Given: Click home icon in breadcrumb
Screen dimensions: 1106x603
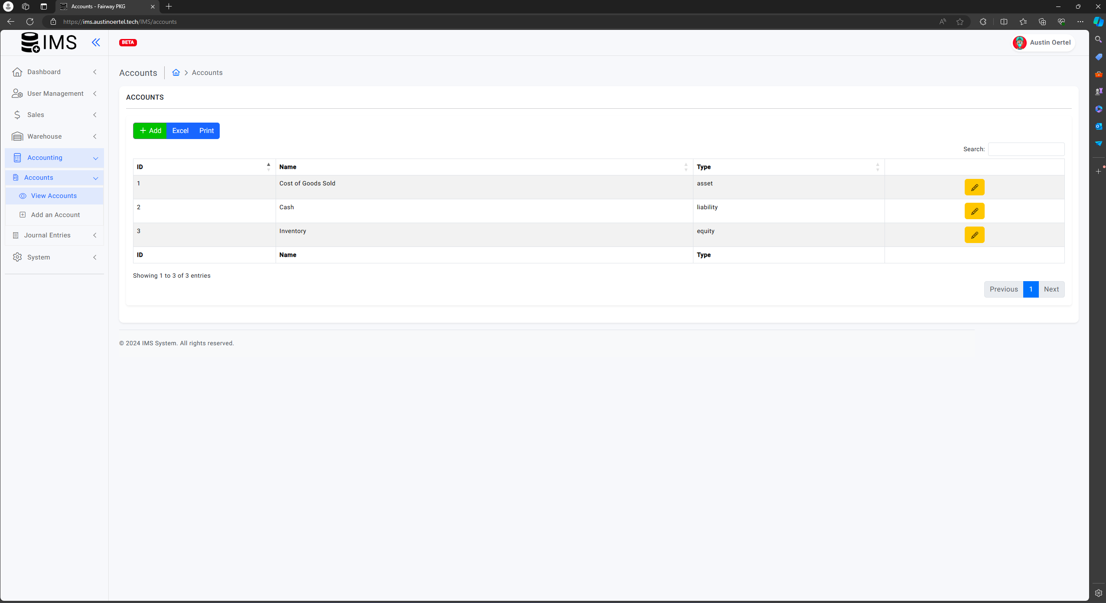Looking at the screenshot, I should [176, 72].
